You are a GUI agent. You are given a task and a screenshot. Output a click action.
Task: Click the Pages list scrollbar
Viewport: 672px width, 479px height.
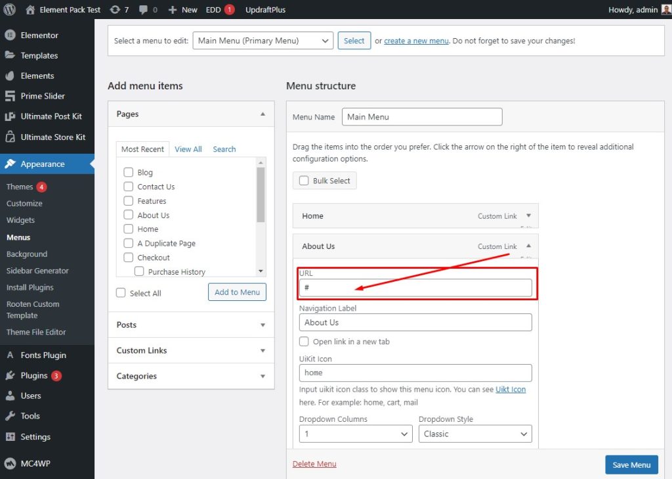(x=261, y=195)
